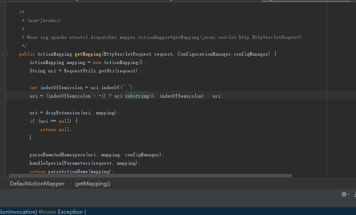Click parseActionName in the return statement
356x215 pixels.
(68, 171)
